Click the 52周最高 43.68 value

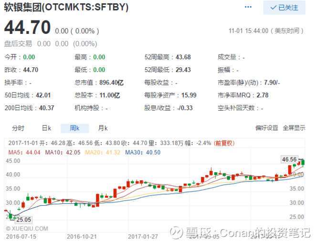pyautogui.click(x=183, y=57)
